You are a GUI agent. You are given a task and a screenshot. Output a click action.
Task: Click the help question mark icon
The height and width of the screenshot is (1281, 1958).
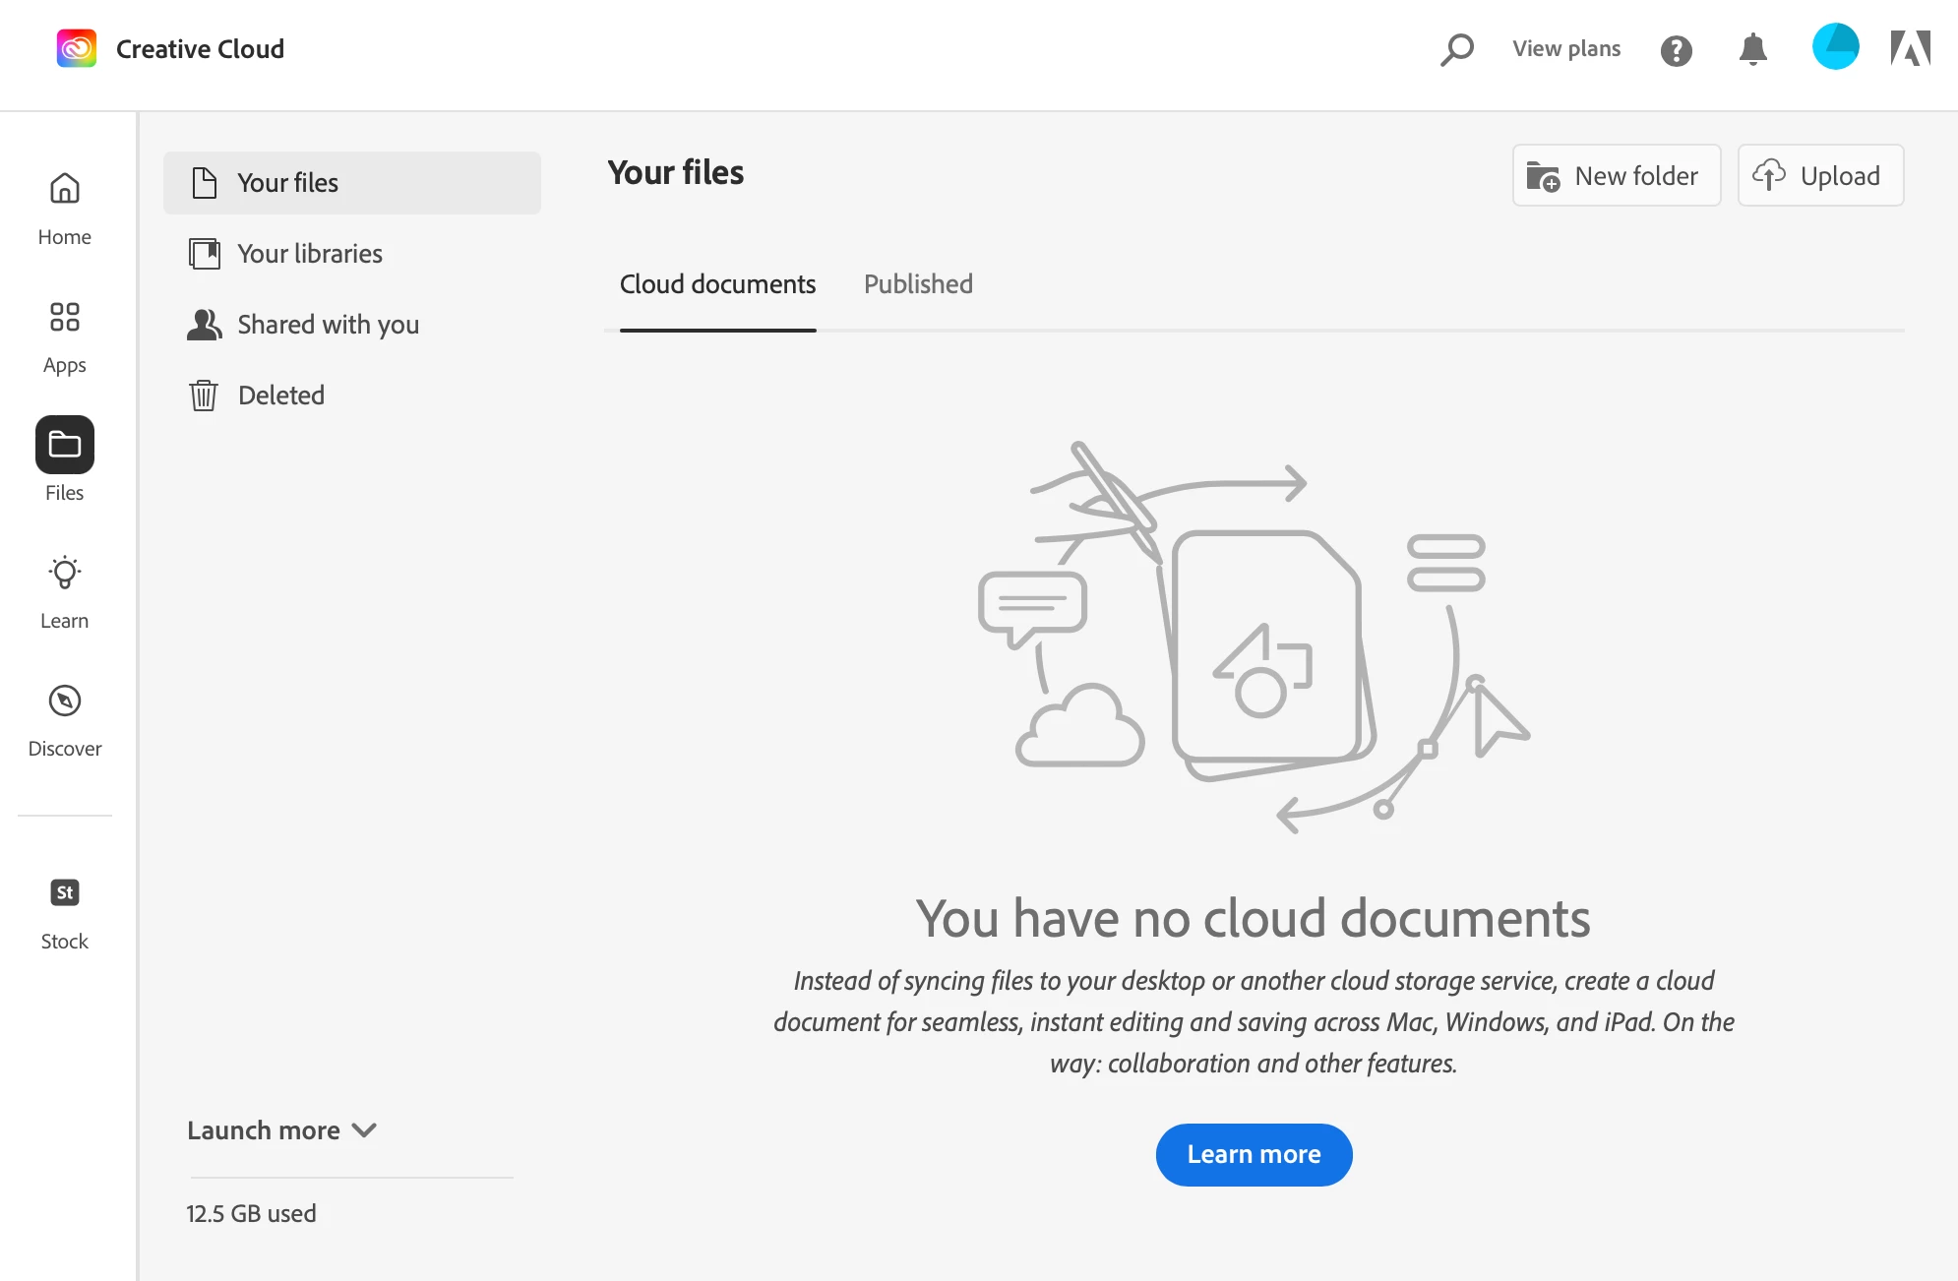coord(1676,50)
